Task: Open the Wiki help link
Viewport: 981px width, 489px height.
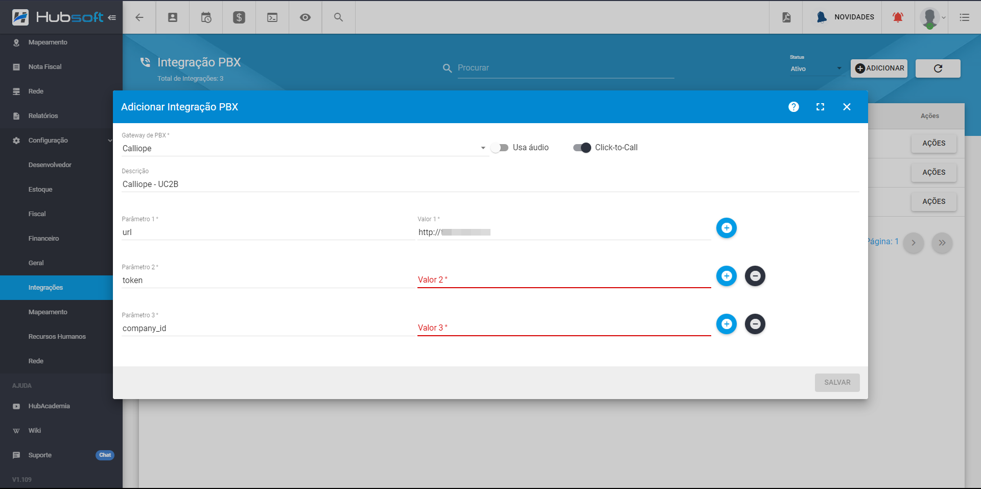Action: point(61,431)
